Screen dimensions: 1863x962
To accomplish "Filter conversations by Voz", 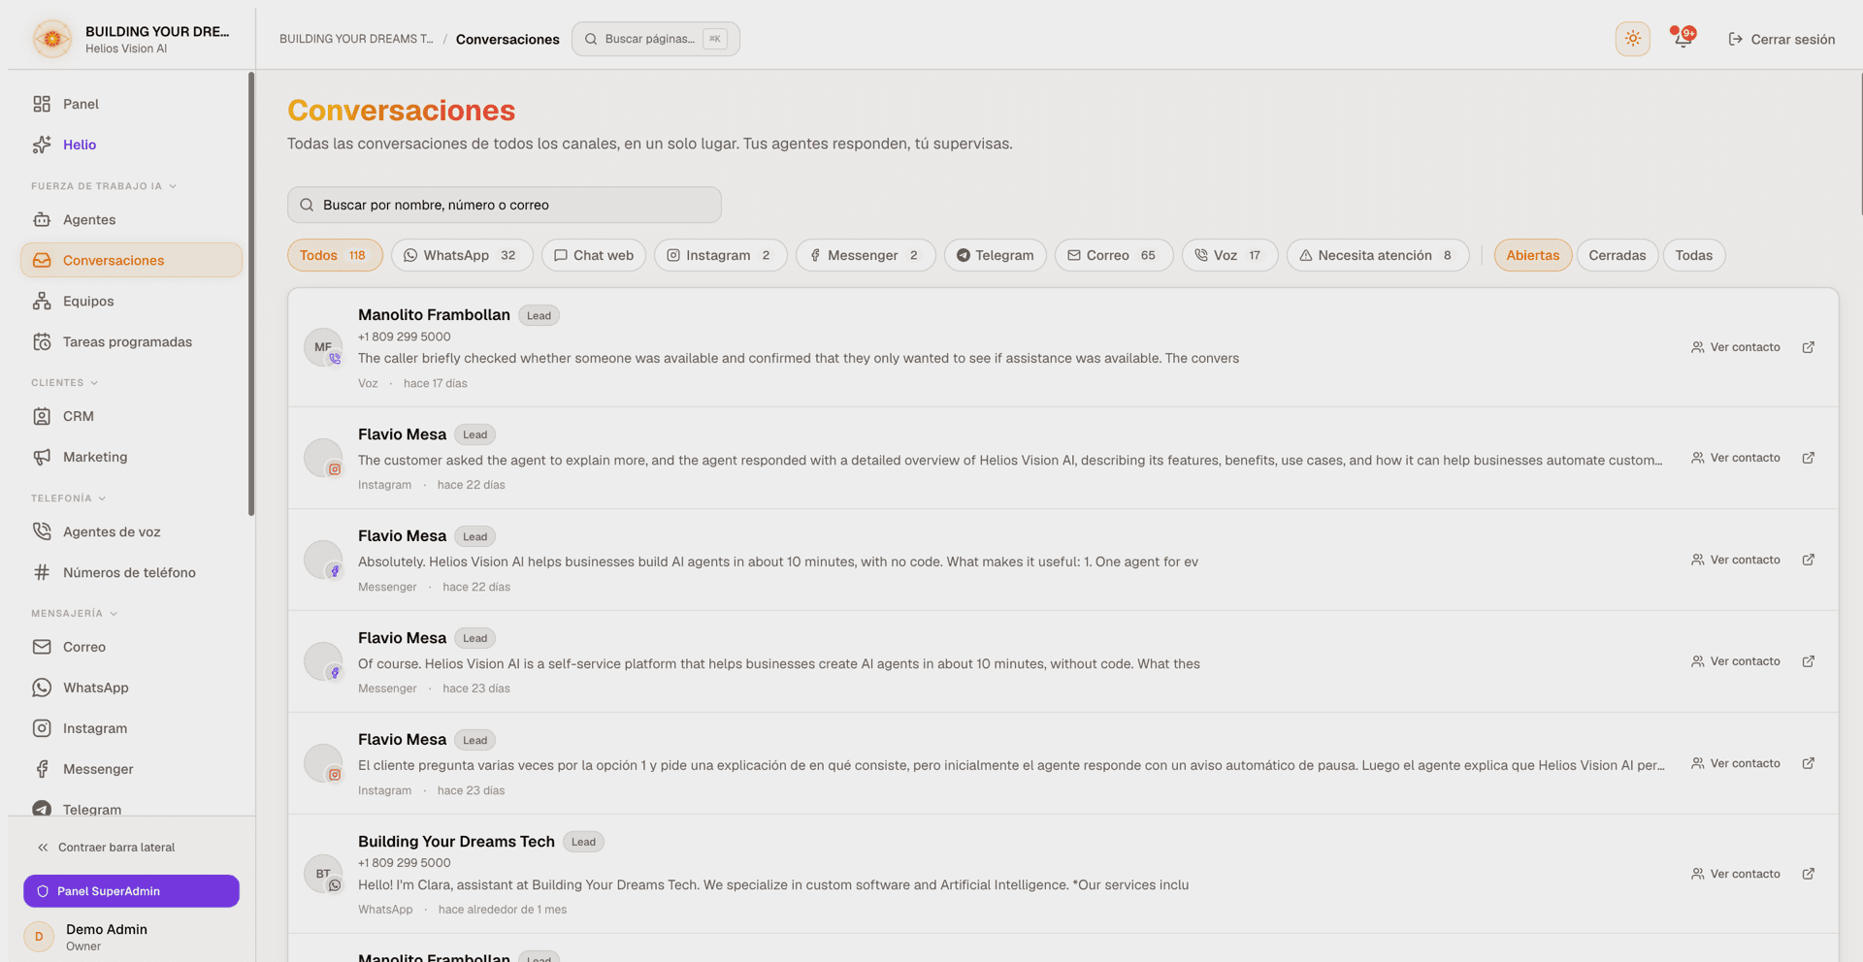I will pyautogui.click(x=1229, y=255).
